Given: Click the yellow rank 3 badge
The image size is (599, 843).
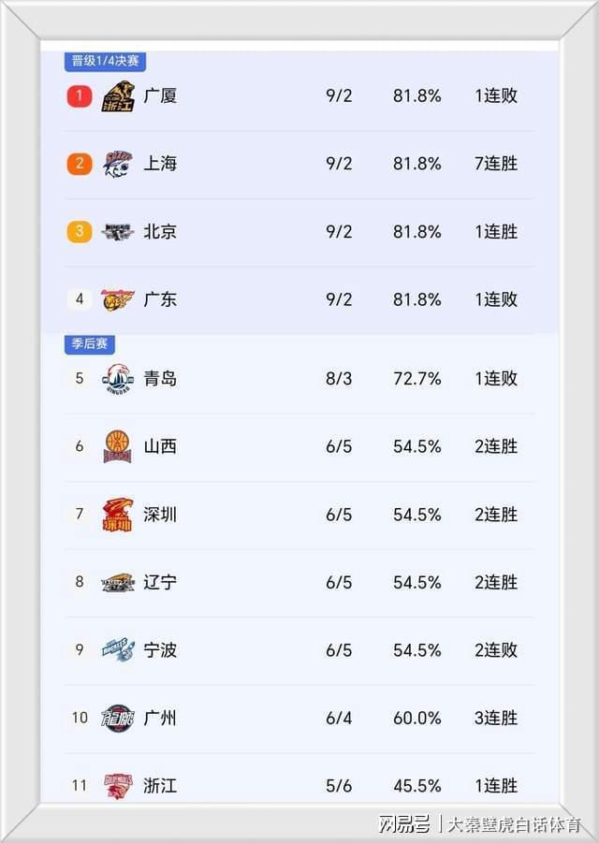Looking at the screenshot, I should click(x=80, y=232).
